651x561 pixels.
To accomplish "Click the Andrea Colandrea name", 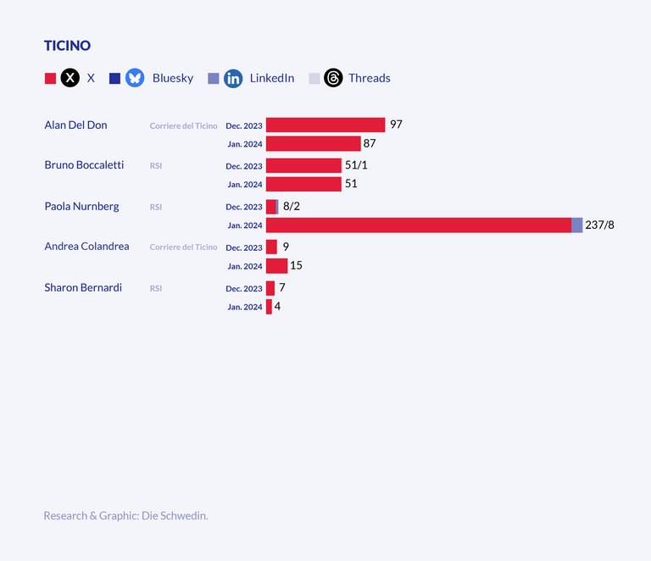I will point(86,246).
